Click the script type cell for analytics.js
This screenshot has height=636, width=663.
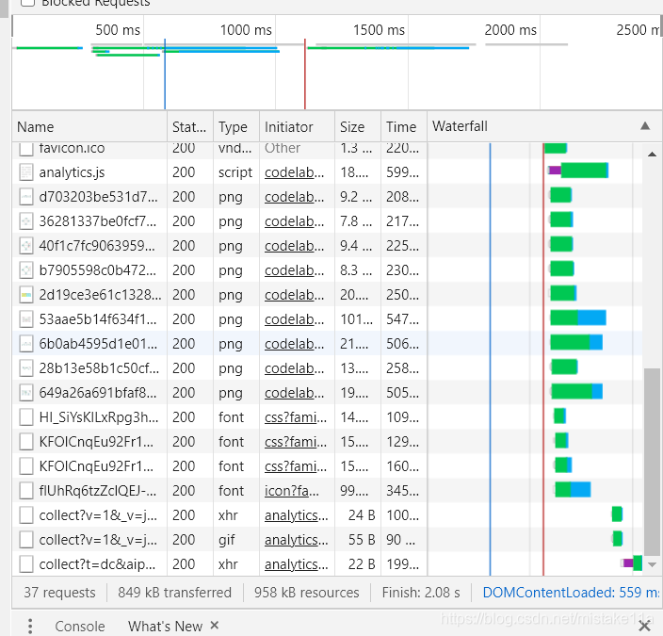pos(235,172)
